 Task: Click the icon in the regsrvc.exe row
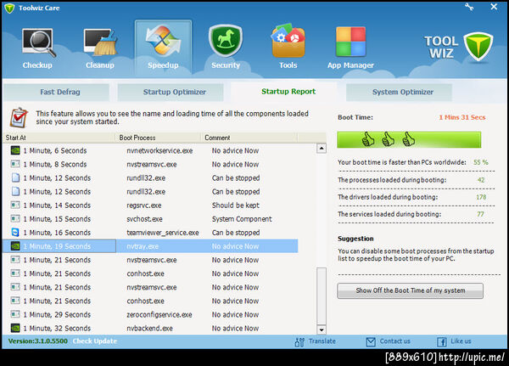[x=15, y=205]
